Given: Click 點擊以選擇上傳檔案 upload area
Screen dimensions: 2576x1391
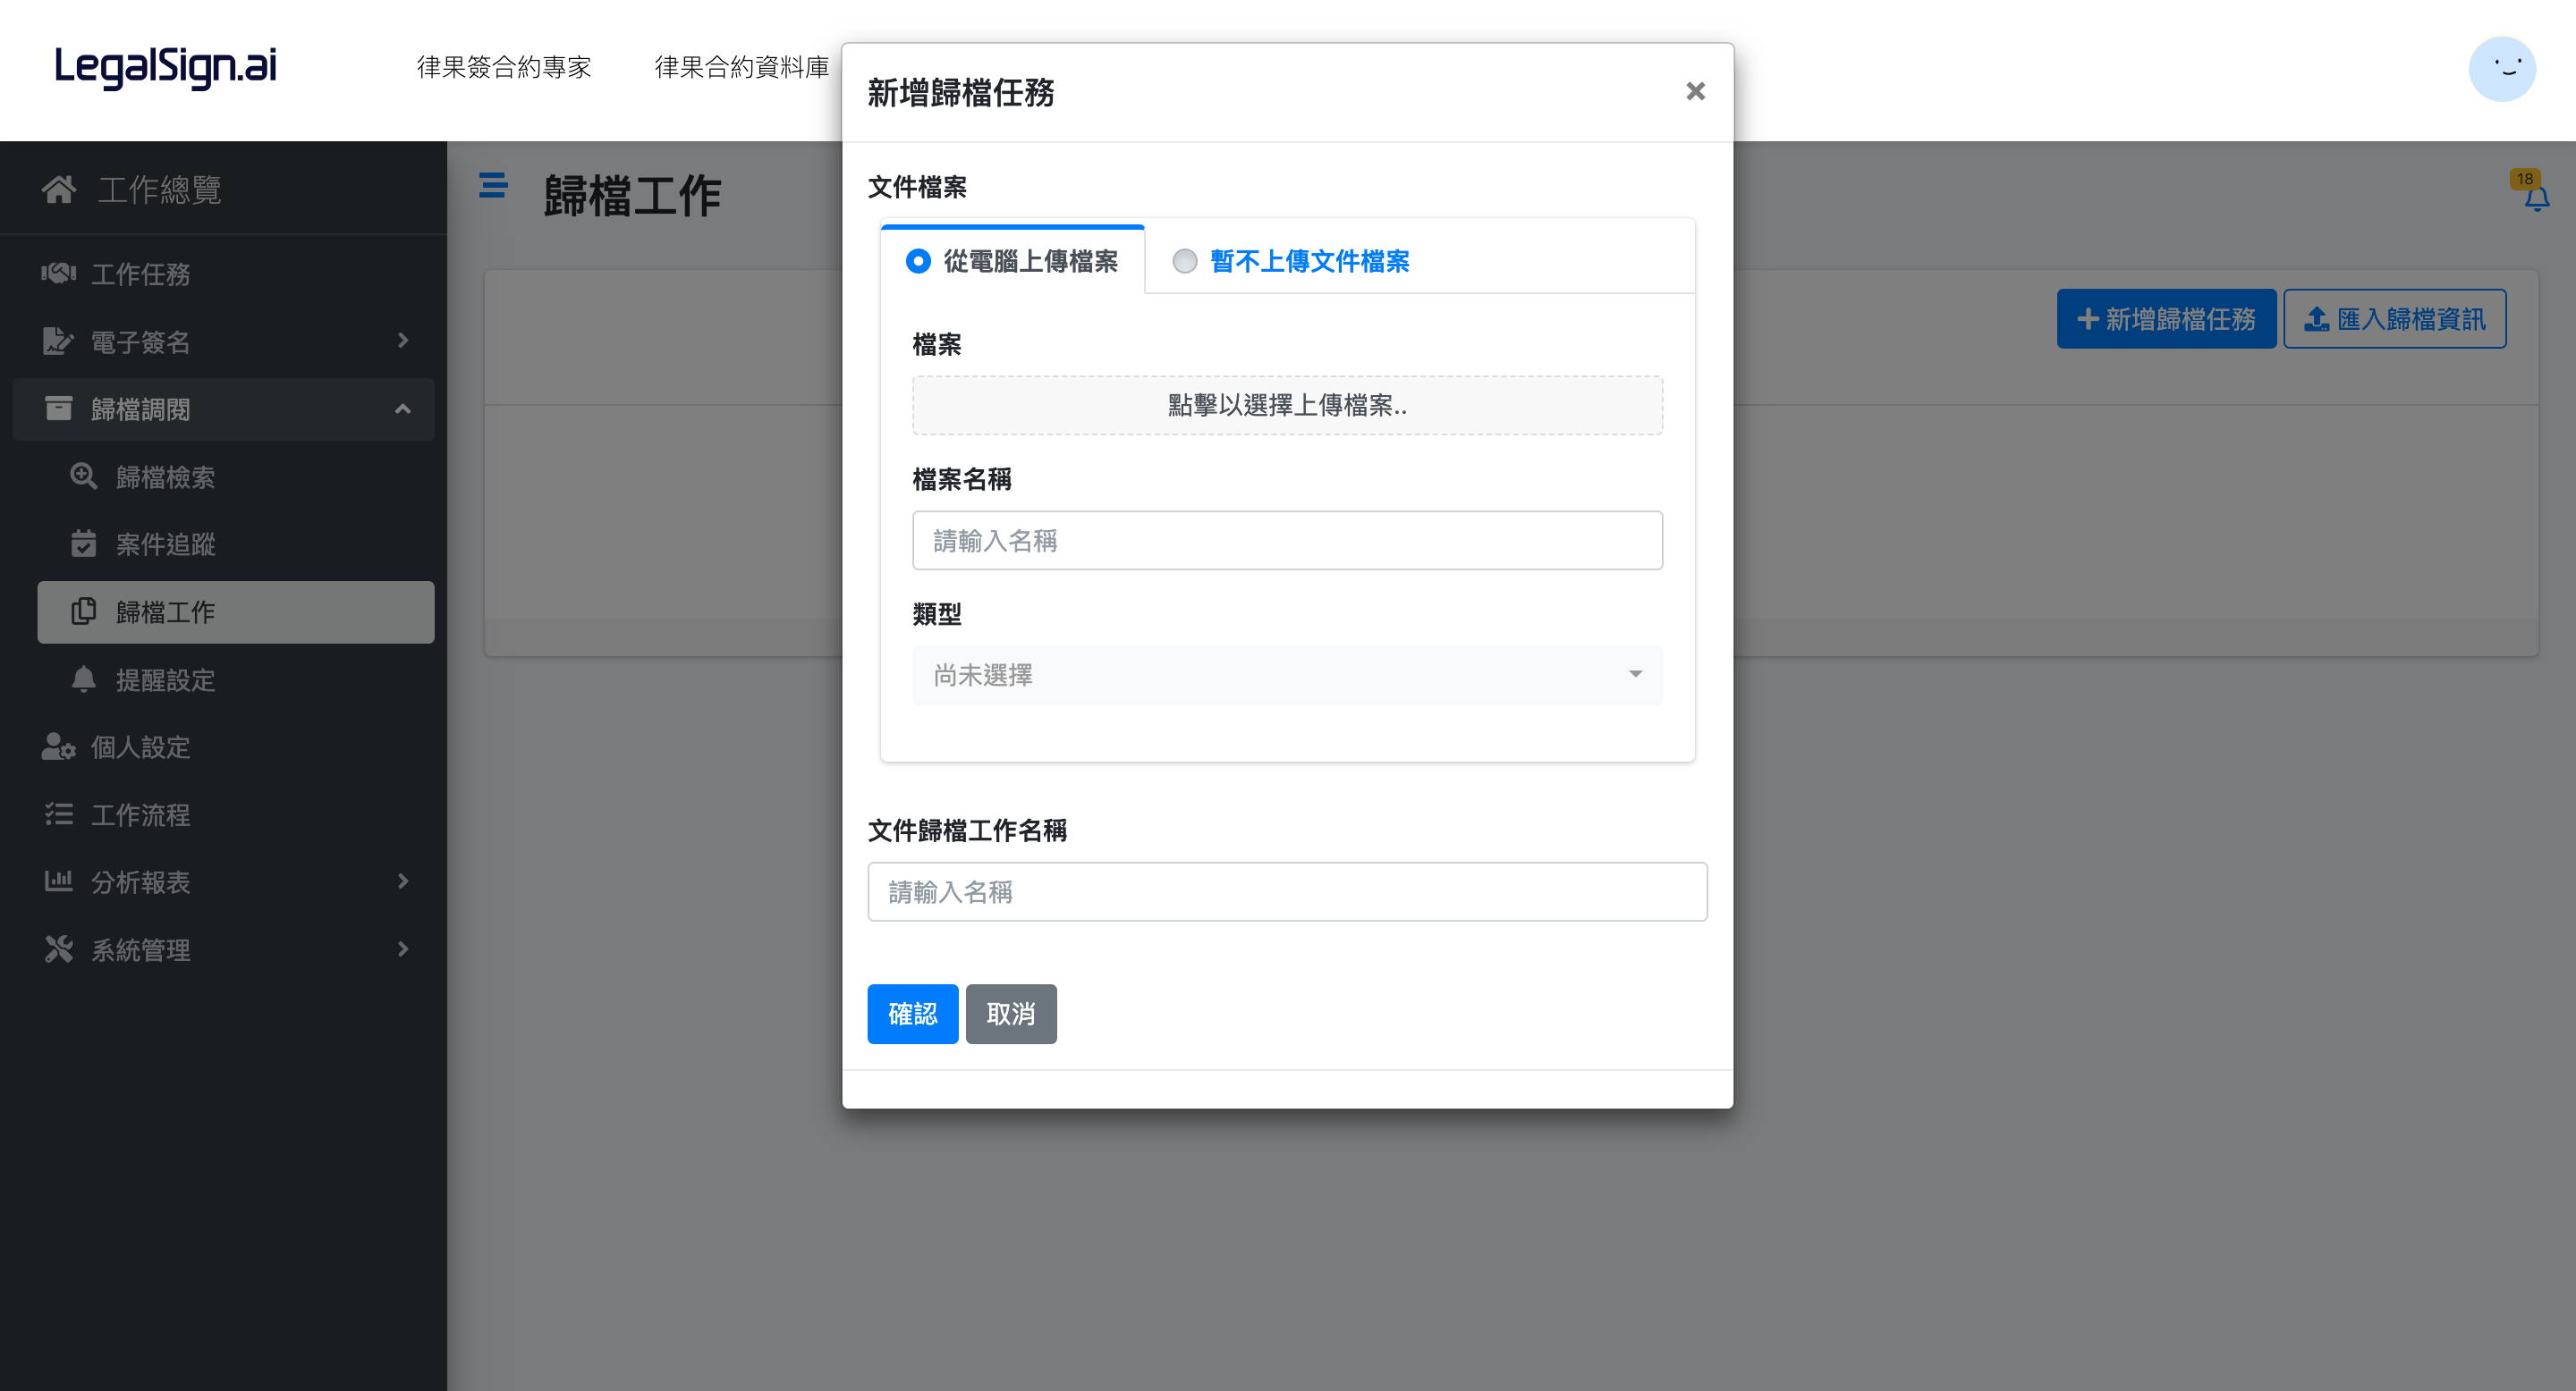Looking at the screenshot, I should coord(1287,405).
